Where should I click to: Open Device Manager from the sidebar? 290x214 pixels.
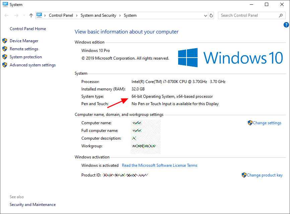pyautogui.click(x=24, y=41)
